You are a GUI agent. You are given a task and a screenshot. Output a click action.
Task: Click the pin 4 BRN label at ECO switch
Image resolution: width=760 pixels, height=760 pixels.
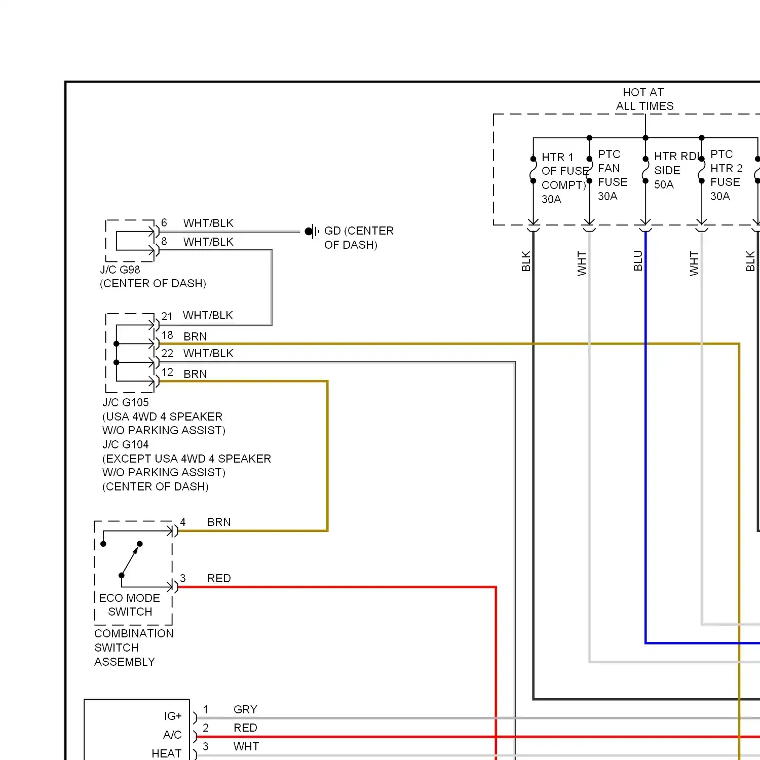click(219, 522)
